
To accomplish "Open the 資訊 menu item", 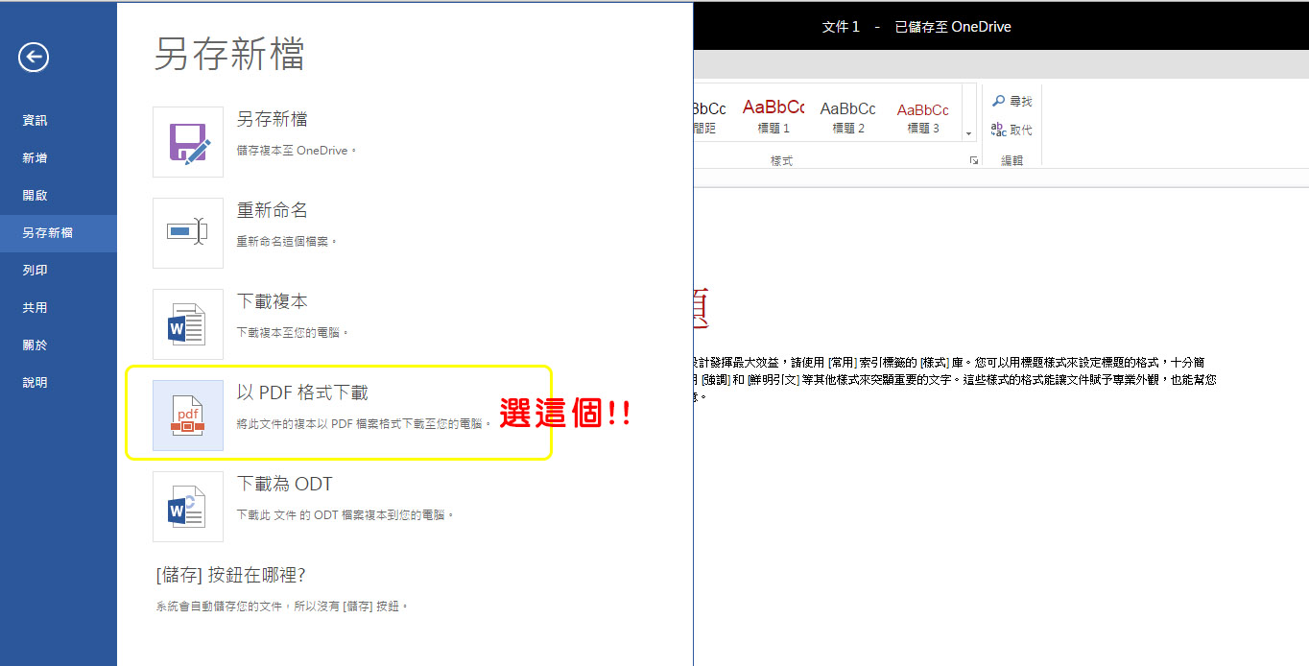I will [x=59, y=121].
